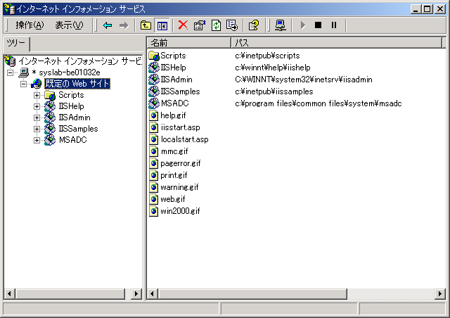Open Properties from the toolbar icon
Image resolution: width=450 pixels, height=318 pixels.
click(x=200, y=25)
